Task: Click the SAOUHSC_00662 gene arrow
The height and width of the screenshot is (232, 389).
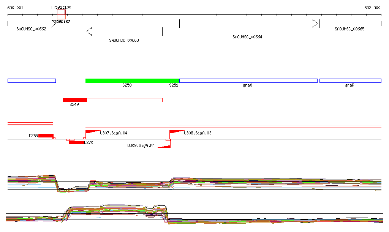Action: (x=32, y=24)
